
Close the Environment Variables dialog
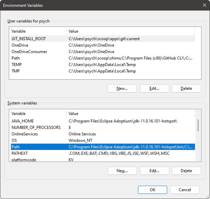tap(204, 5)
